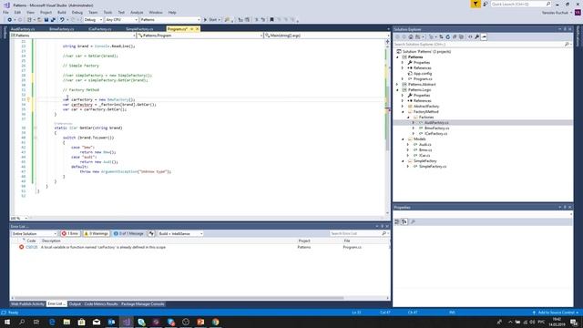The height and width of the screenshot is (328, 583).
Task: Click the Error List horizontal scrollbar
Action: 179,298
